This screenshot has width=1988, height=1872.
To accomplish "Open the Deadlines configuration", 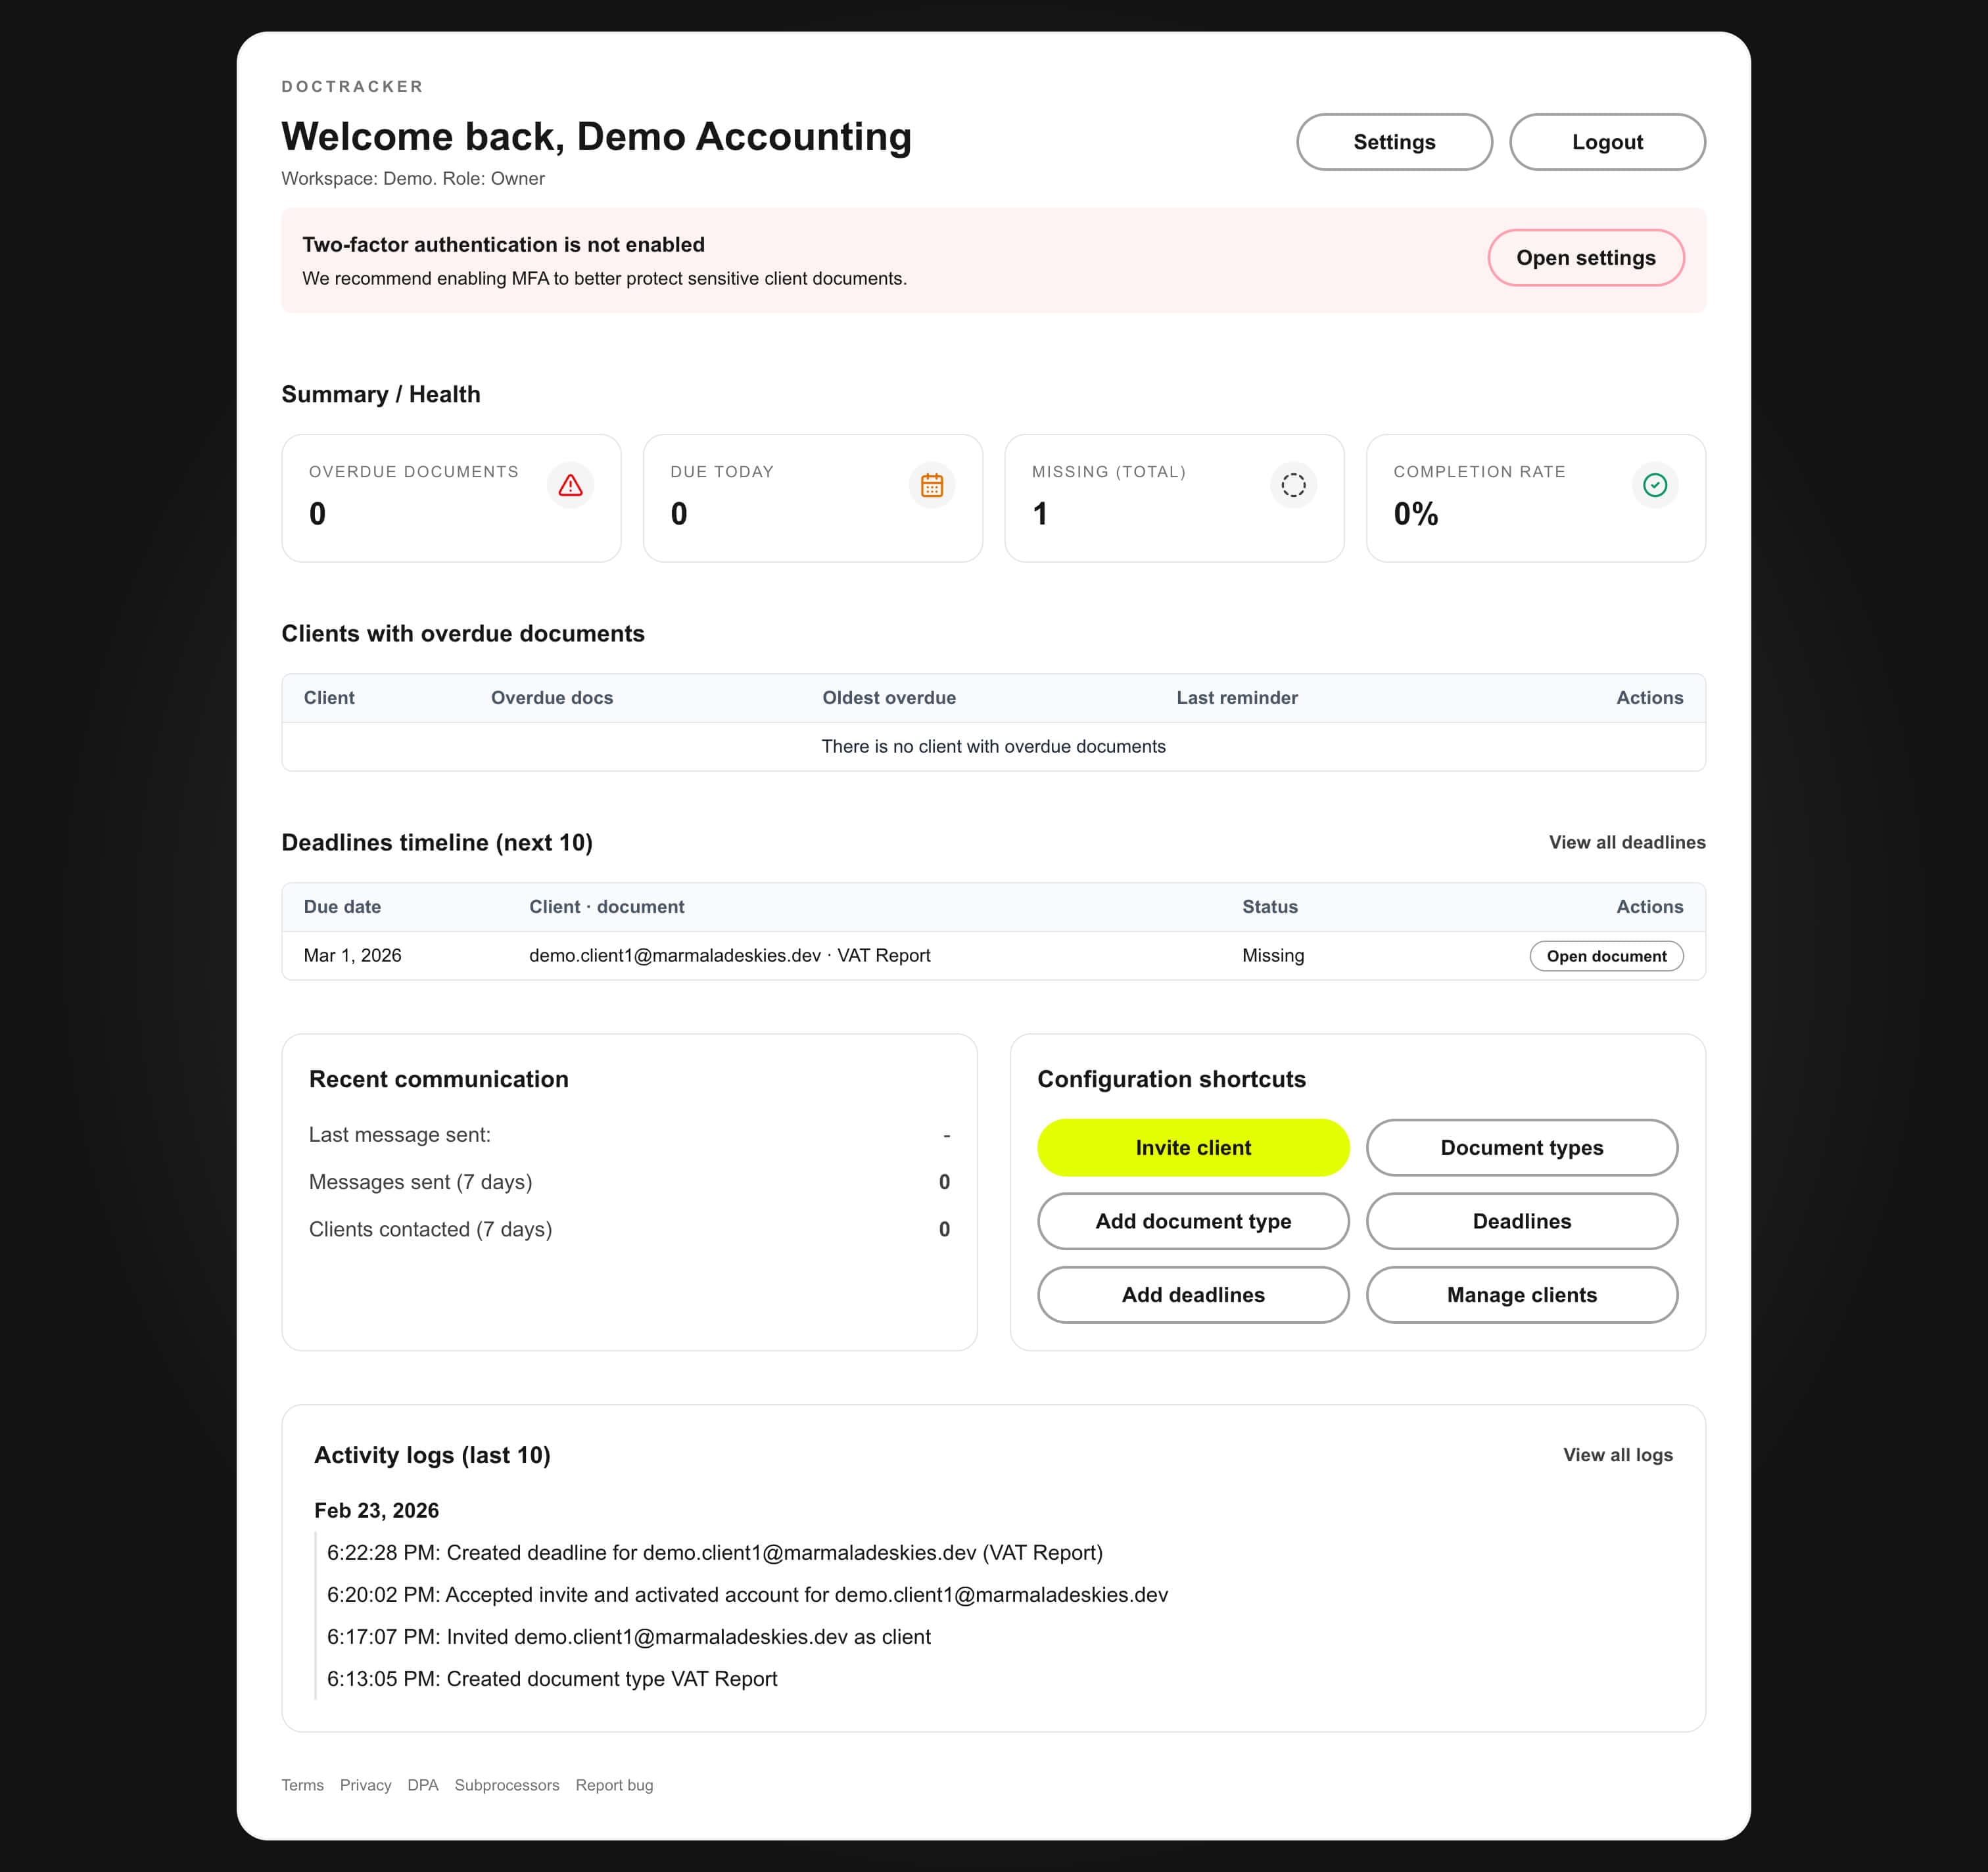I will pyautogui.click(x=1521, y=1221).
